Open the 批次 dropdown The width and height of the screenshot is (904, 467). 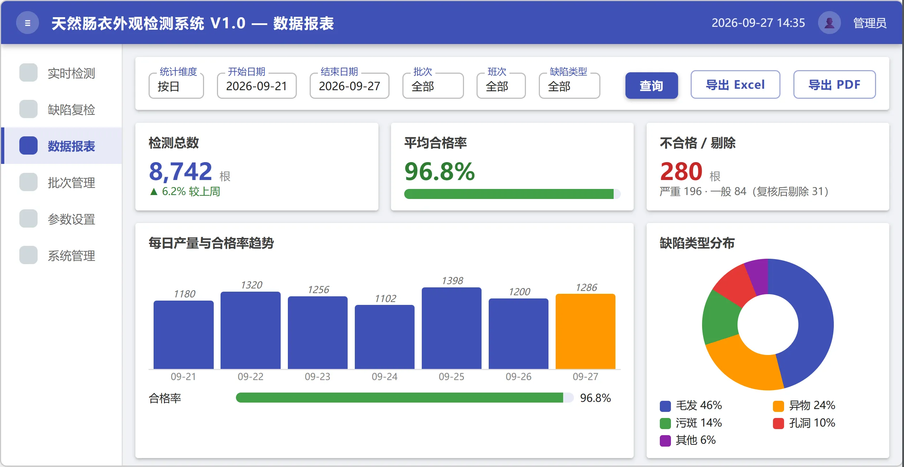433,86
